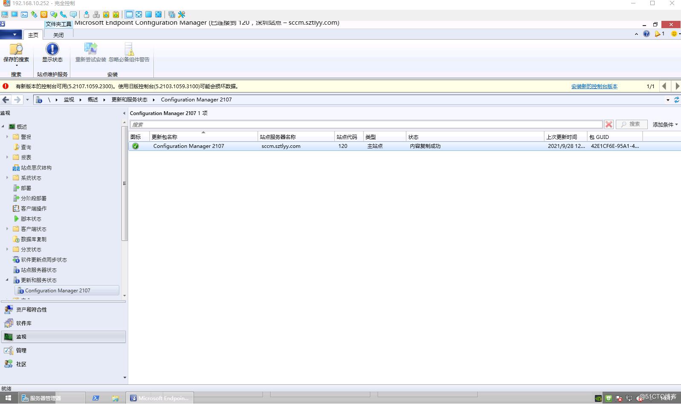Image resolution: width=681 pixels, height=404 pixels.
Task: Open the blue application menu dropdown
Action: (x=11, y=35)
